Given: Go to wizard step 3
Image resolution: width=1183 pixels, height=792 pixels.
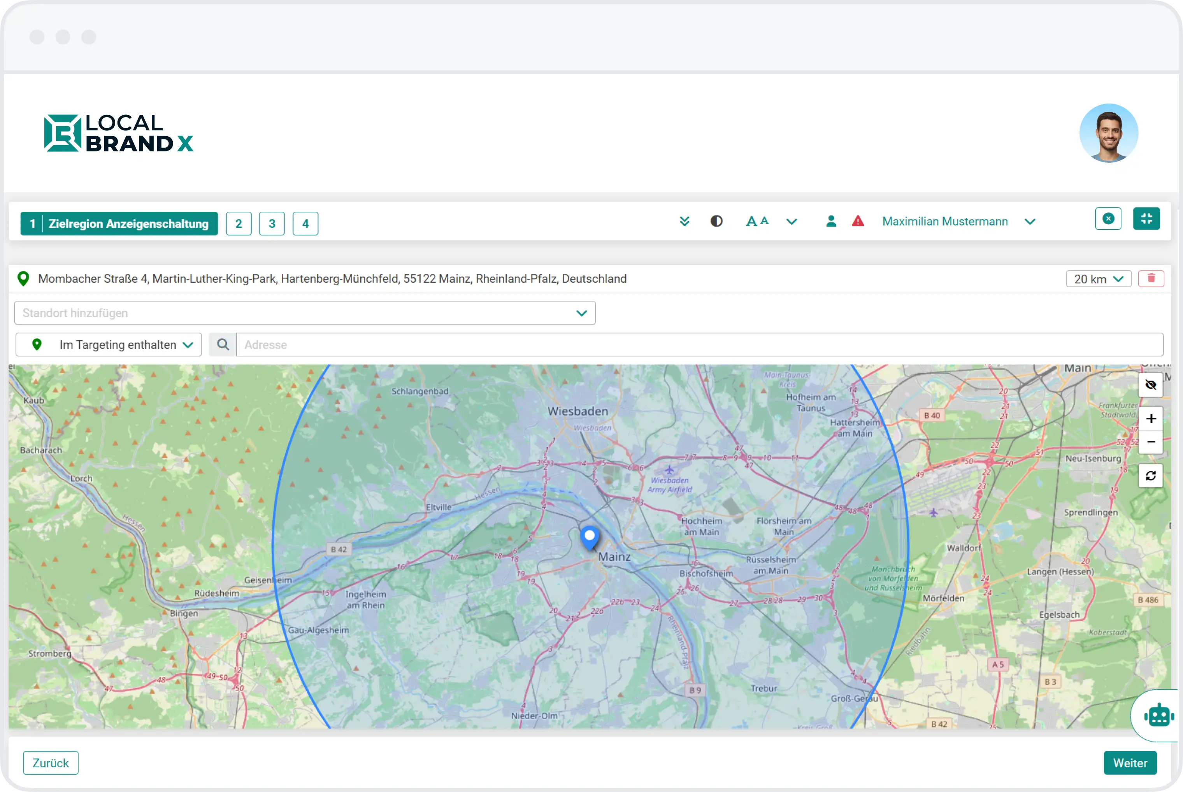Looking at the screenshot, I should (272, 223).
